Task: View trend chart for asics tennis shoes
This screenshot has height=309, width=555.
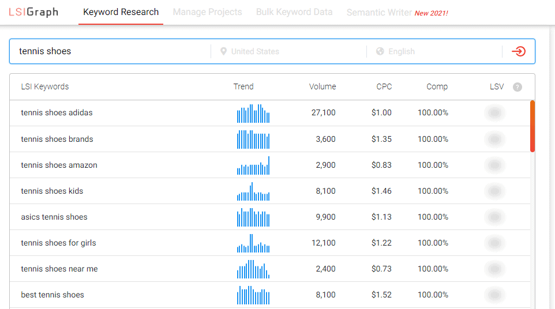Action: (x=253, y=217)
